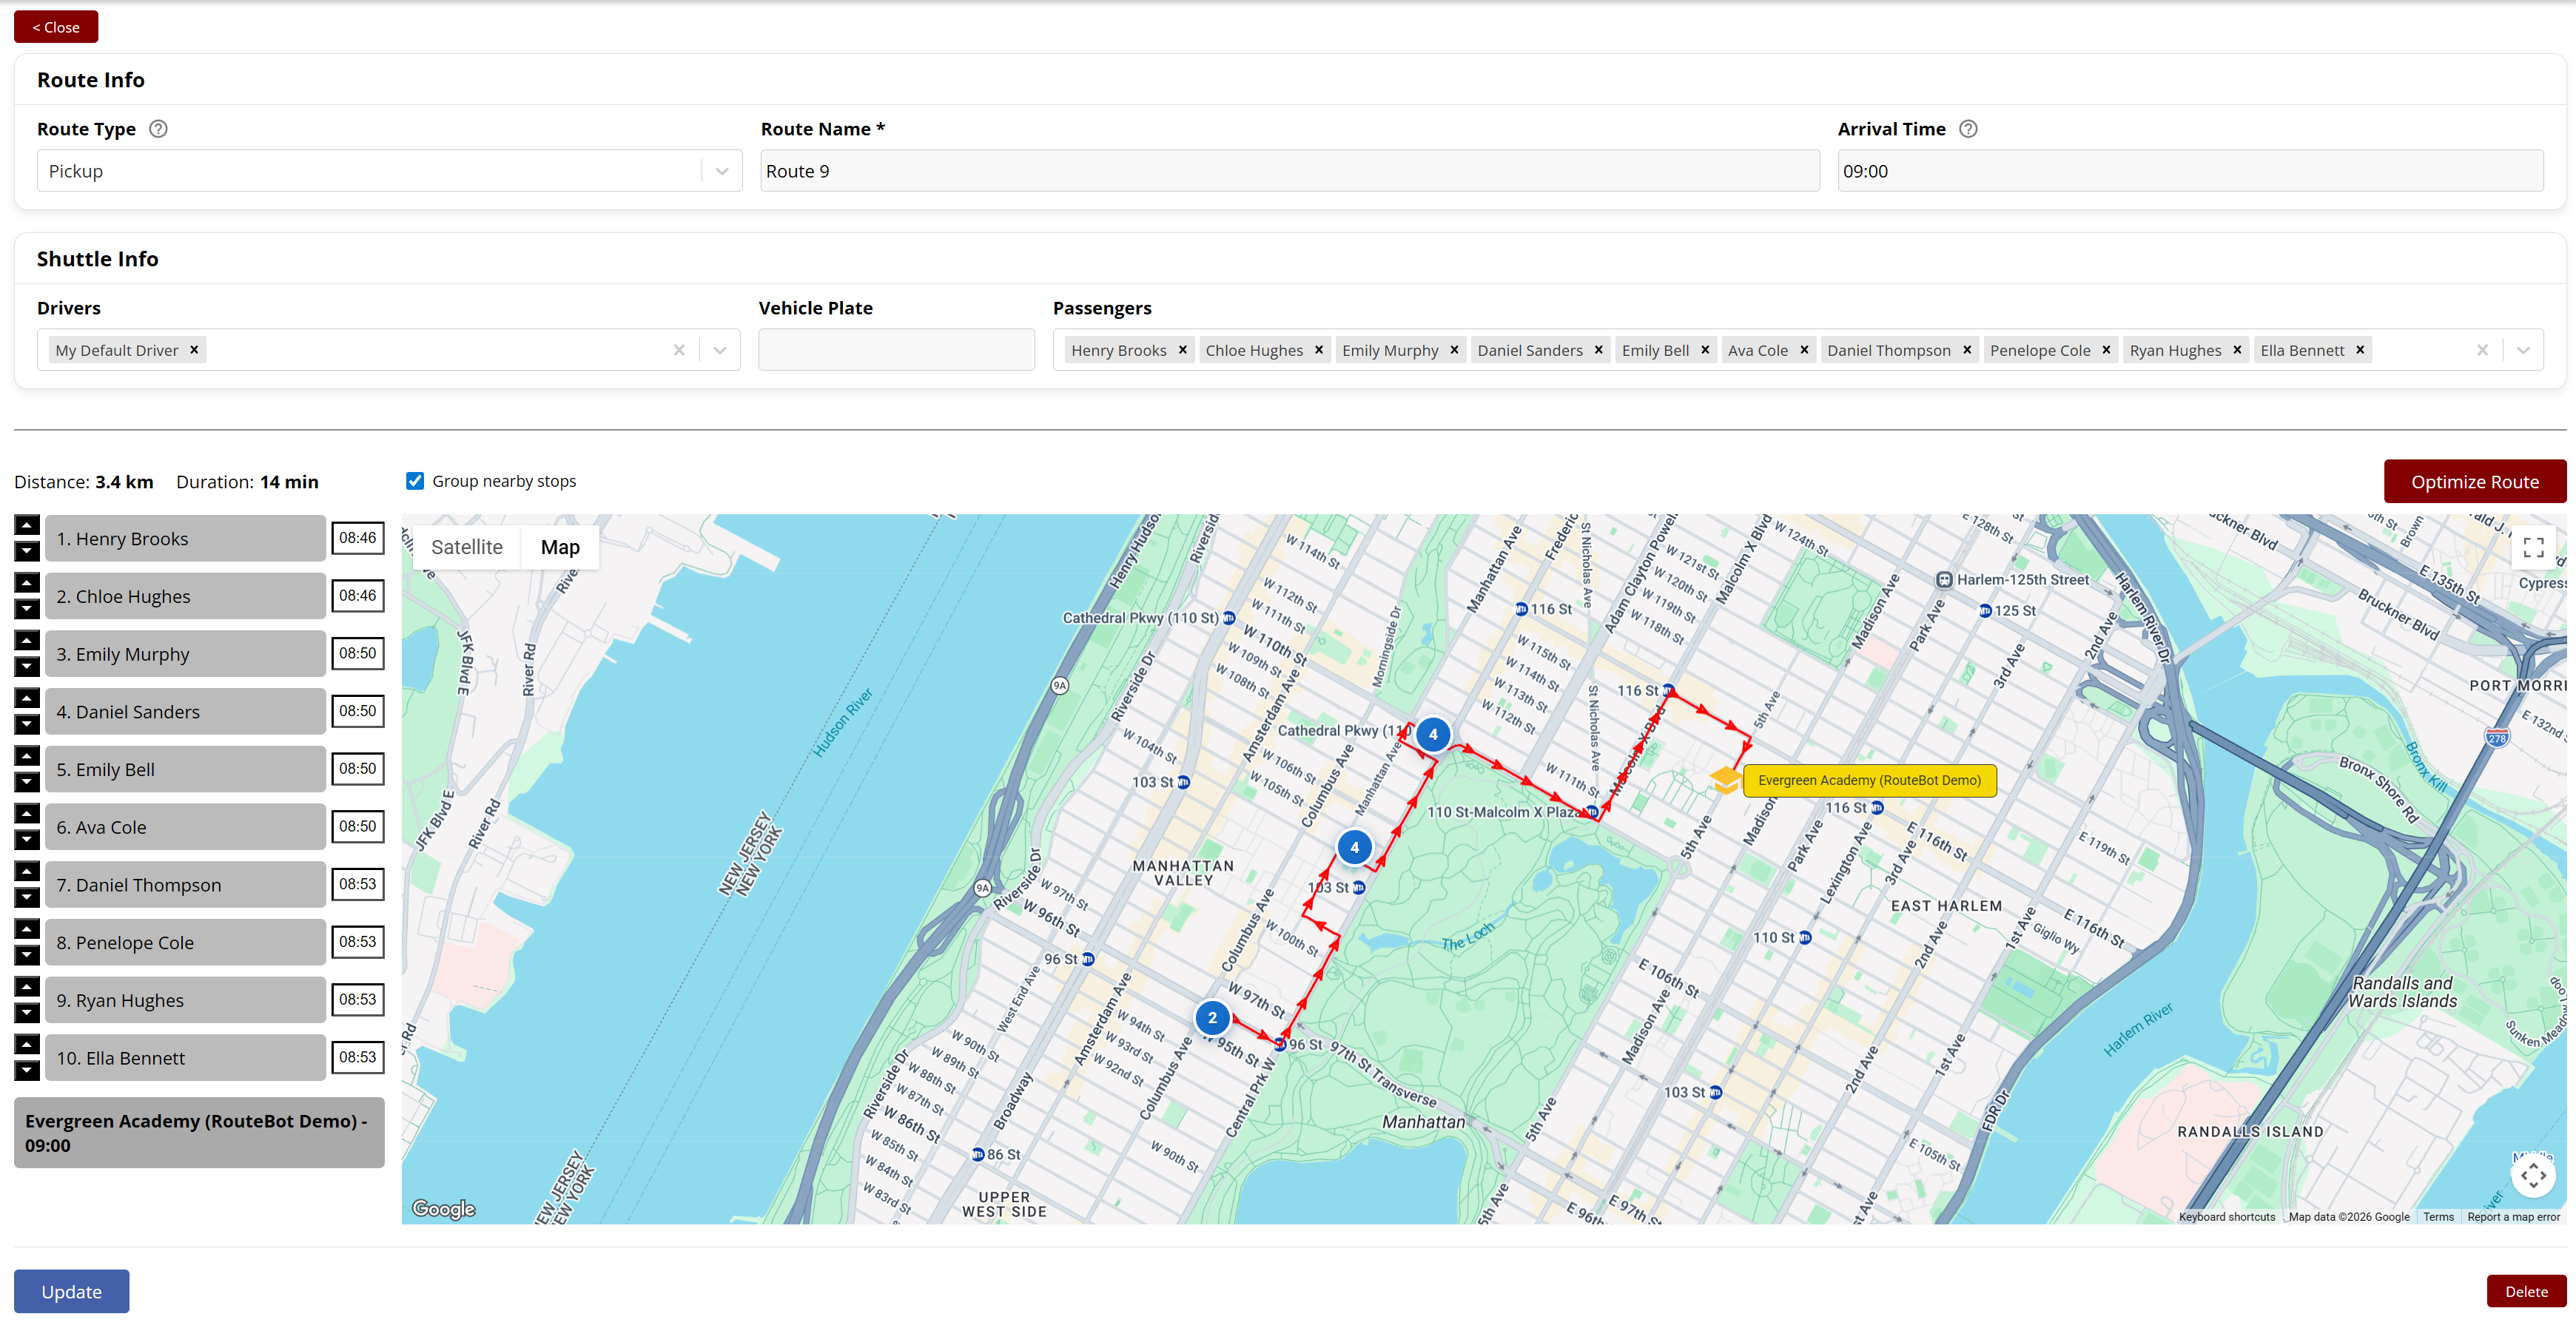The width and height of the screenshot is (2576, 1328).
Task: Click the Google logo on the map
Action: [443, 1208]
